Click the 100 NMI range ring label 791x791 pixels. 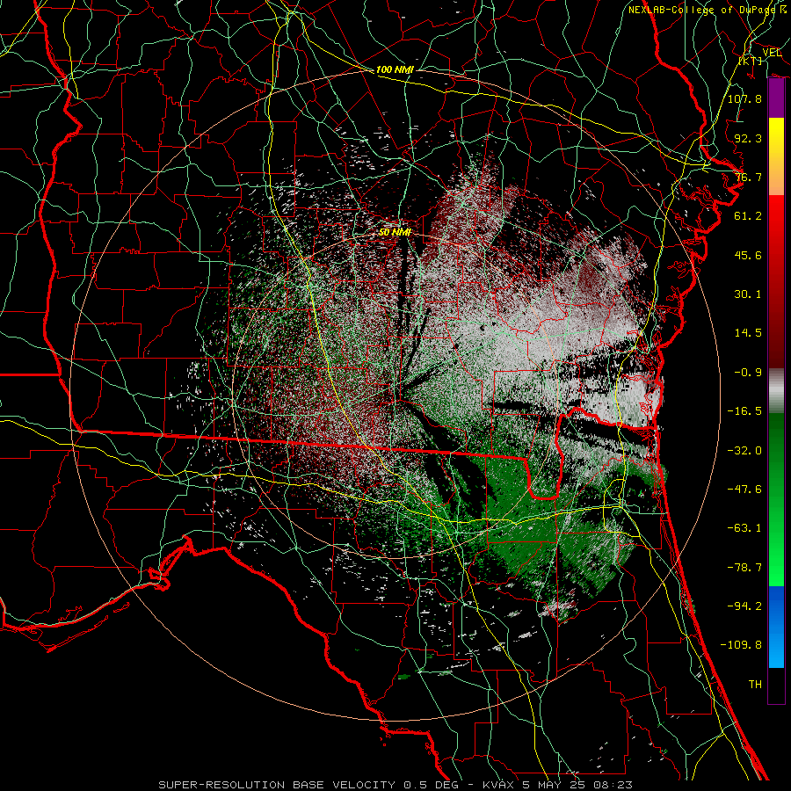[x=395, y=69]
